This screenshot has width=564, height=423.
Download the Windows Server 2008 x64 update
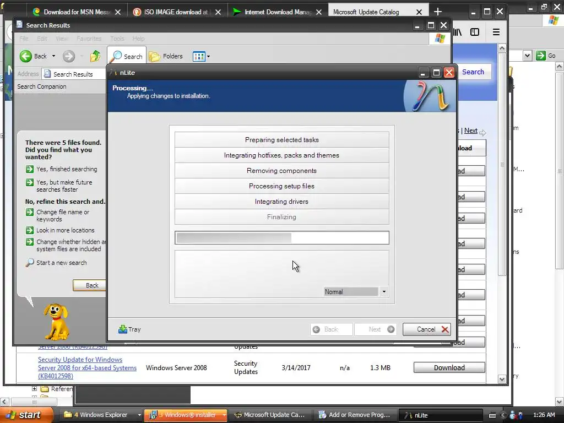tap(449, 367)
